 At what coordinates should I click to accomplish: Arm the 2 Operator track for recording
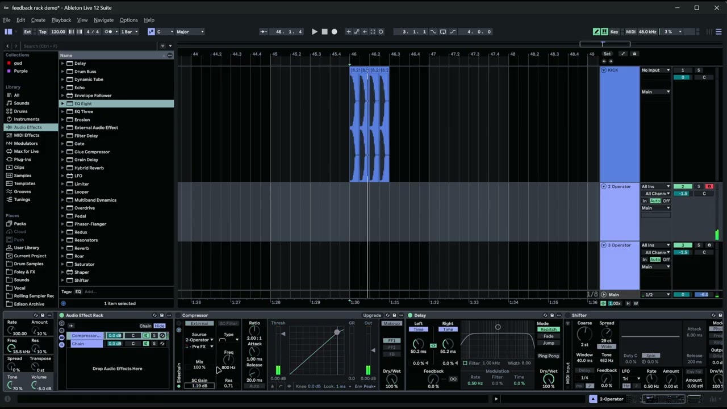point(709,186)
